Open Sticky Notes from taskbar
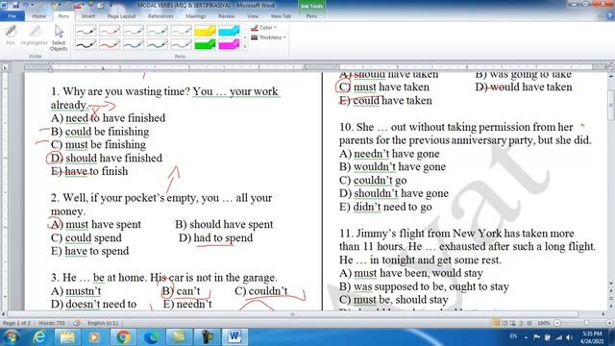The height and width of the screenshot is (346, 615). coord(179,337)
